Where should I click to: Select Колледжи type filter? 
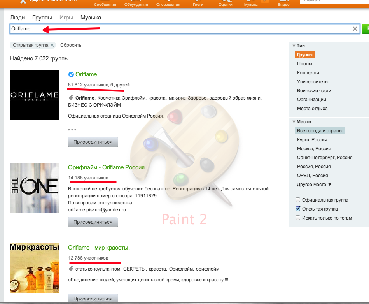(x=308, y=73)
